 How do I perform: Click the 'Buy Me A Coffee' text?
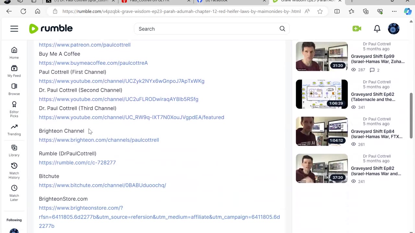pos(59,54)
